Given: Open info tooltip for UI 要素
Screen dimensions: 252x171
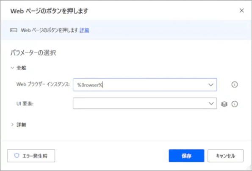Looking at the screenshot, I should coord(235,104).
